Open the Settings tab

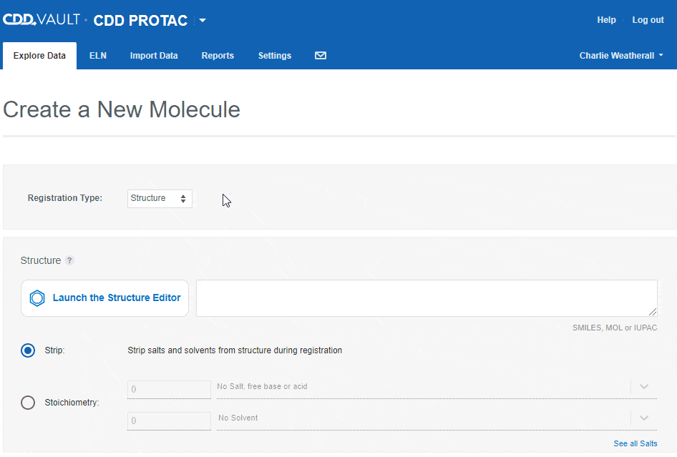[275, 56]
